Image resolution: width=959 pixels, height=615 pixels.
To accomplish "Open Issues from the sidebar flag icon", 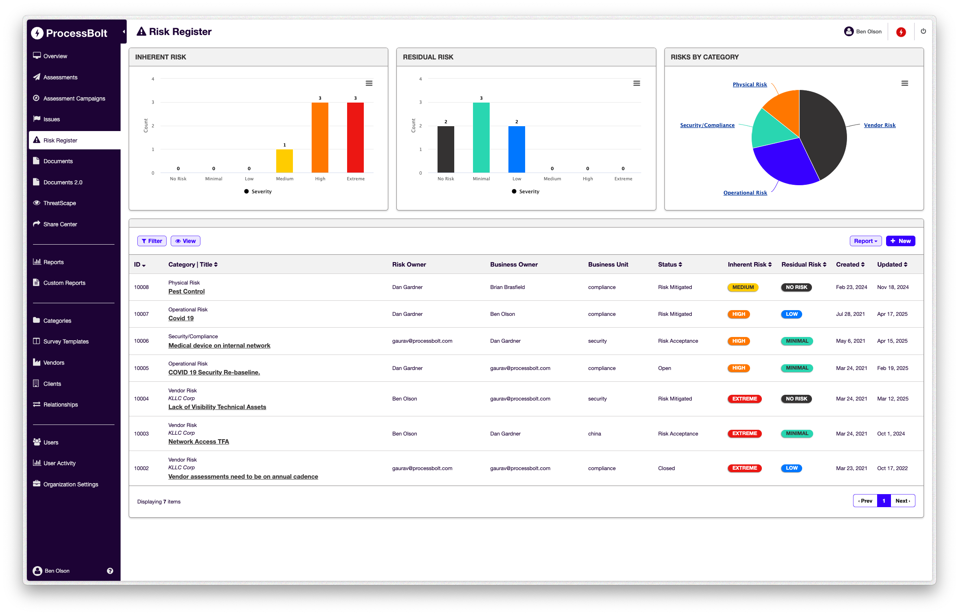I will click(x=36, y=119).
